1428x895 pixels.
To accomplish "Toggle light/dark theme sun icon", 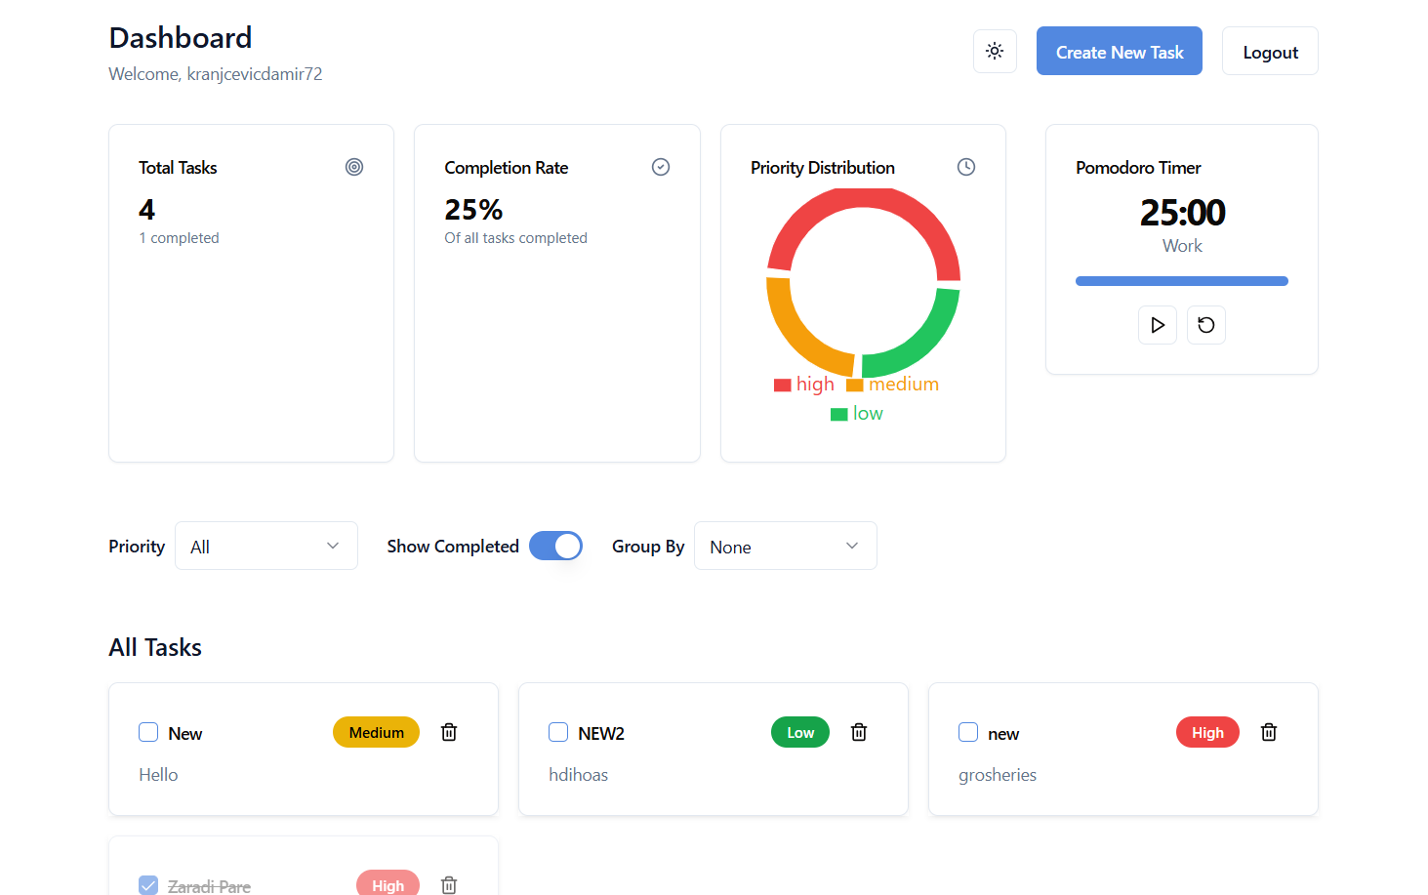I will (995, 51).
